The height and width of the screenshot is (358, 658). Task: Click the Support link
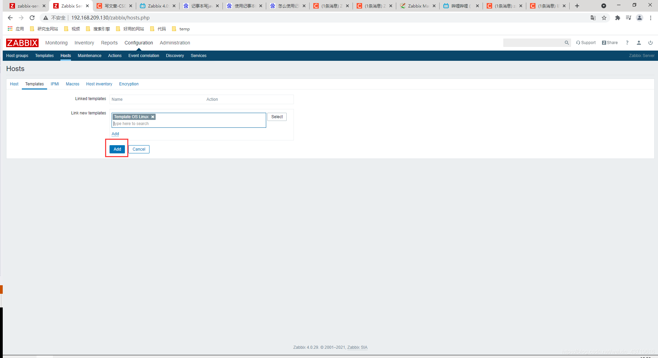click(x=586, y=43)
